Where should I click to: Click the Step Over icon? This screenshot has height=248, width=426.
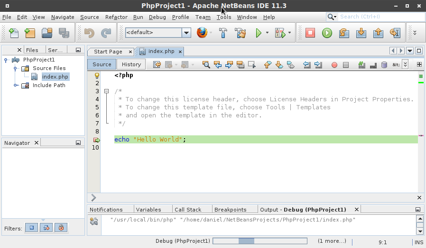344,33
